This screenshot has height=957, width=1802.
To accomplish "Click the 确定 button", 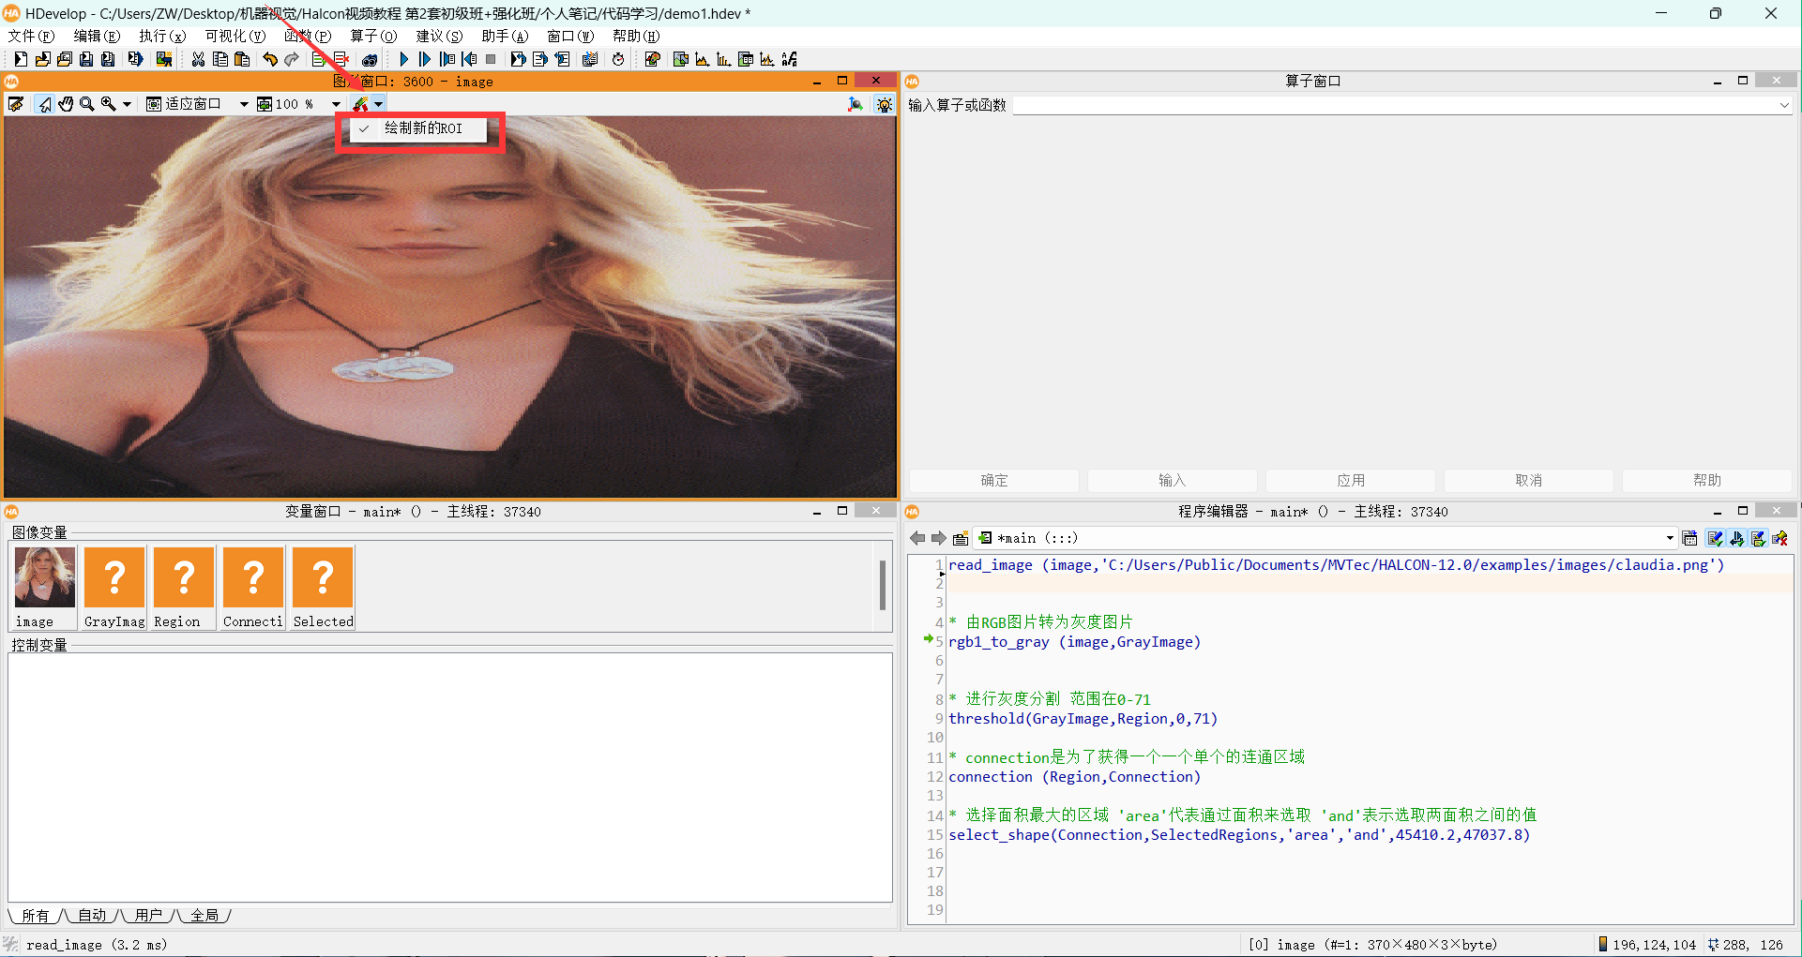I will click(x=993, y=480).
